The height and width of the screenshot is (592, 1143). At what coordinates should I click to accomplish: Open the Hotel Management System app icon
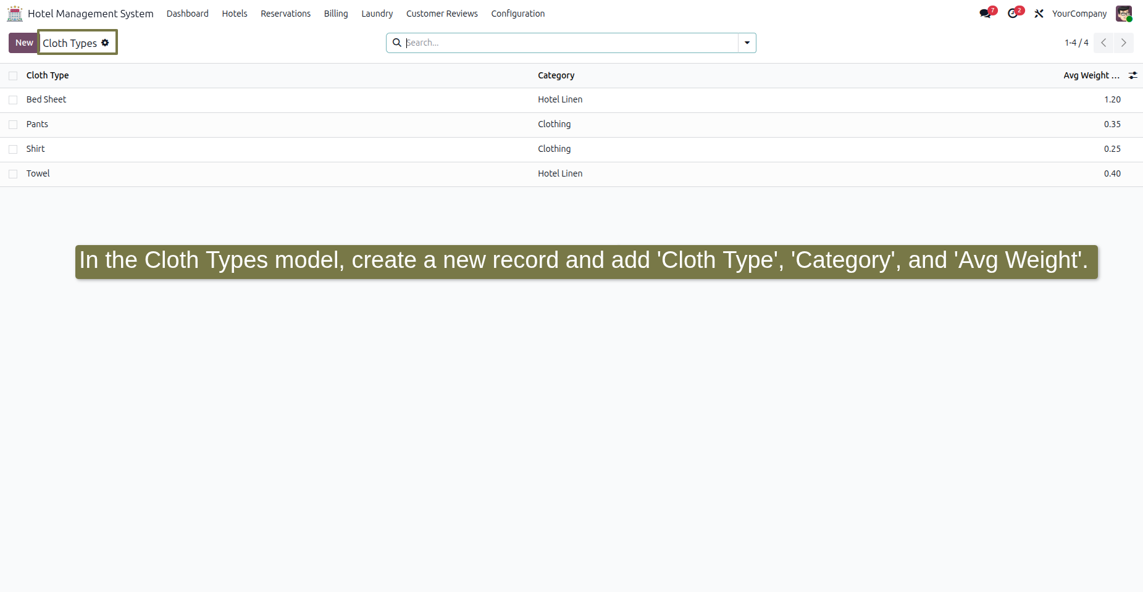point(15,14)
